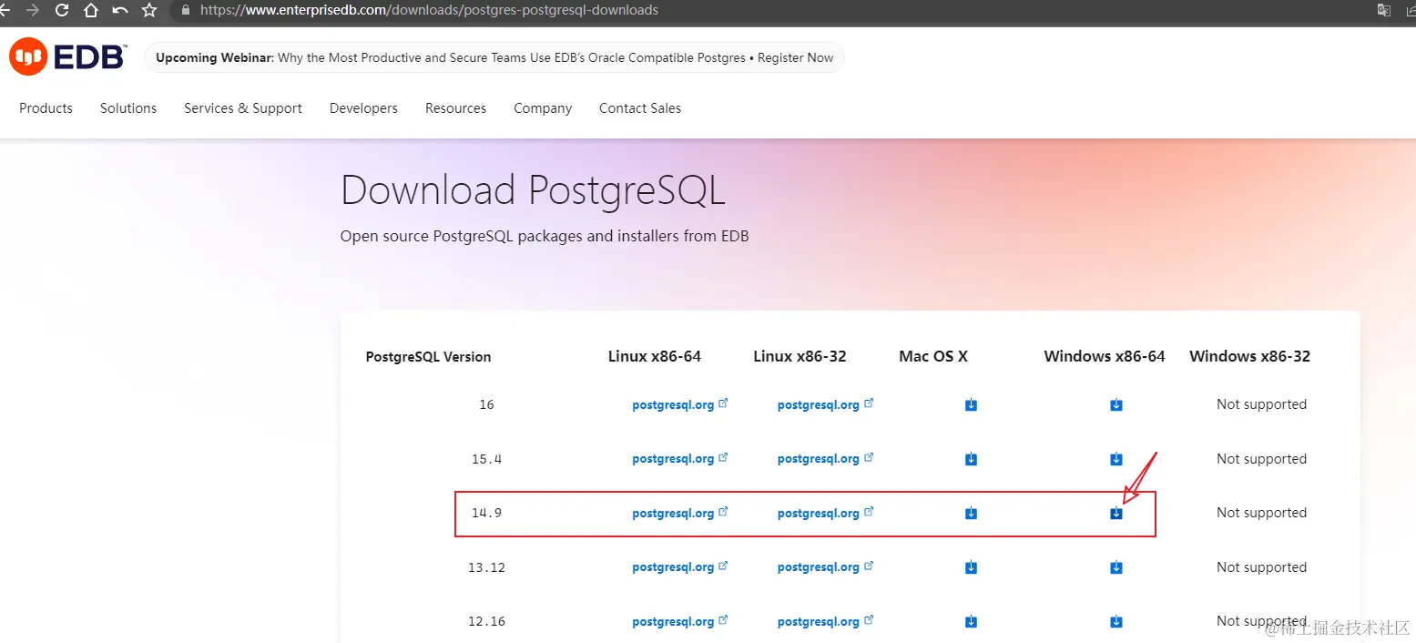Open the Developers menu
The image size is (1416, 643).
363,108
